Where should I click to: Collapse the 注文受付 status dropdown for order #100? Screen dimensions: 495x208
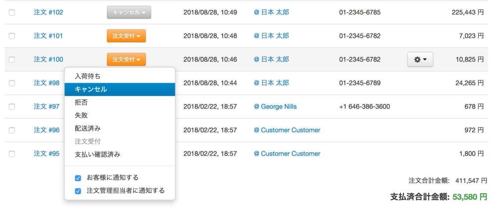tap(126, 60)
